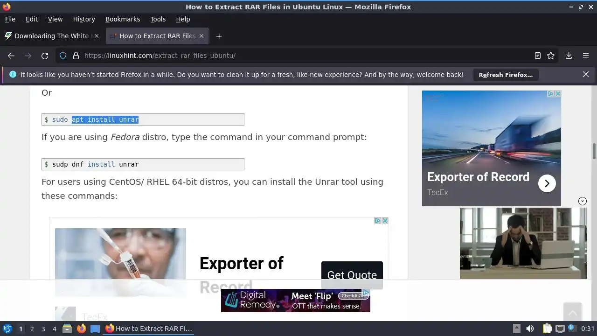Open the File menu
Viewport: 597px width, 336px height.
tap(10, 19)
